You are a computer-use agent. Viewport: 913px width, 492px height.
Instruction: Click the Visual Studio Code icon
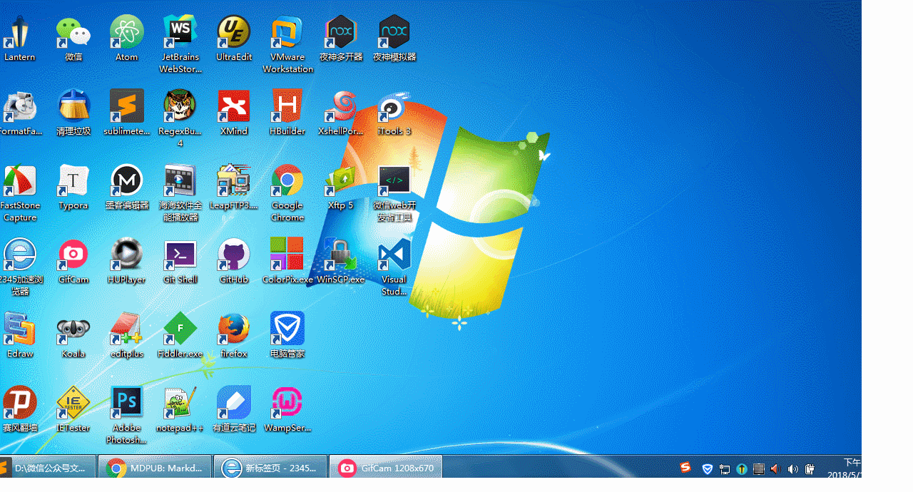394,267
